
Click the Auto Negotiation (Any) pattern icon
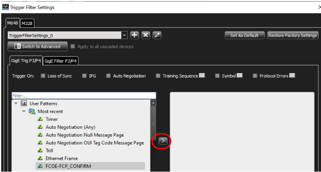pos(40,127)
